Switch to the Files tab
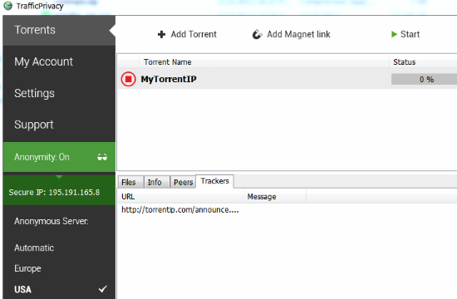Image resolution: width=457 pixels, height=299 pixels. tap(130, 182)
